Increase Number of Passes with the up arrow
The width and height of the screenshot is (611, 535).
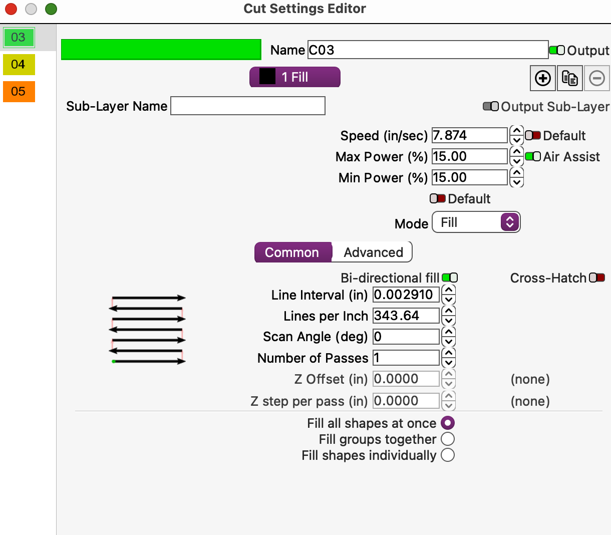pos(449,353)
